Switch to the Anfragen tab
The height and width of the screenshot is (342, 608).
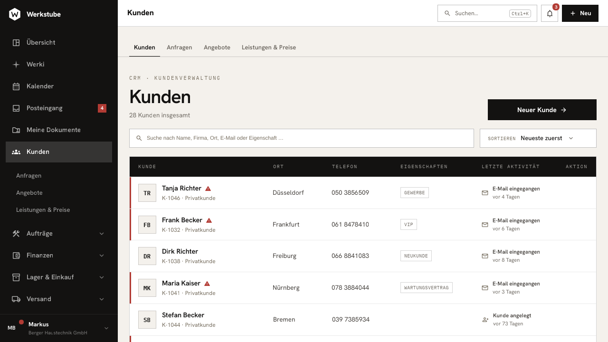point(180,47)
